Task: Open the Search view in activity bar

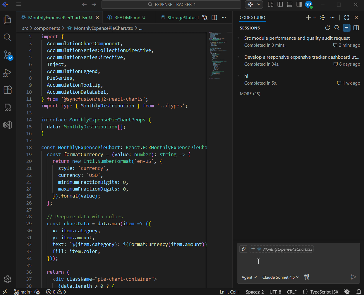Action: (x=8, y=37)
